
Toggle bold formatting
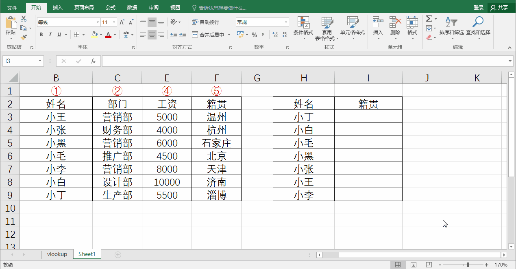coord(41,35)
